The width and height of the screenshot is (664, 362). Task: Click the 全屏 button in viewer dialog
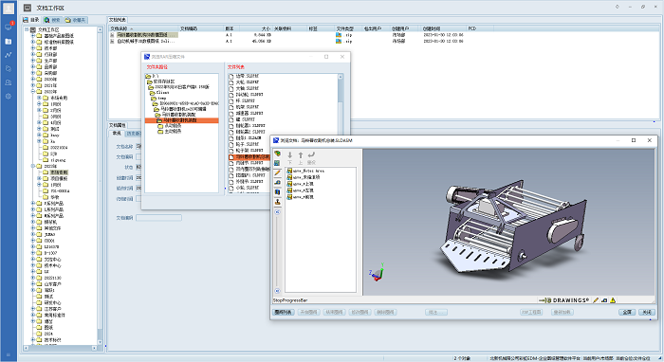pos(627,312)
